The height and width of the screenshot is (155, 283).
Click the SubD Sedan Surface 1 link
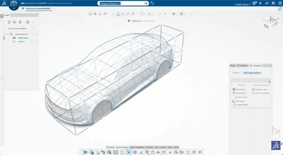click(x=252, y=73)
